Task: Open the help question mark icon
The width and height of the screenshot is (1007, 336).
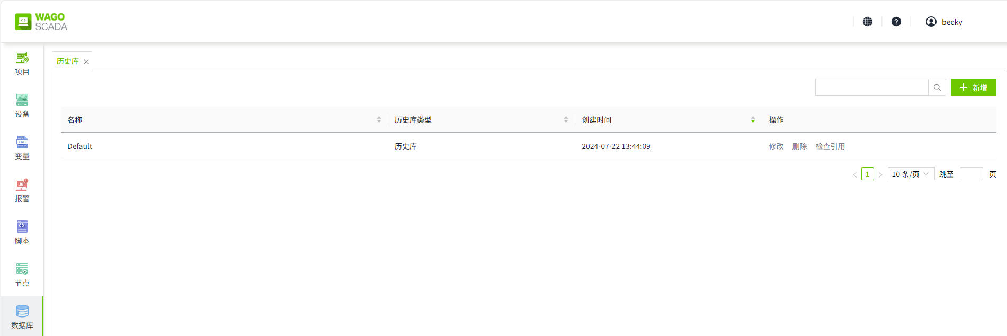Action: (x=896, y=22)
